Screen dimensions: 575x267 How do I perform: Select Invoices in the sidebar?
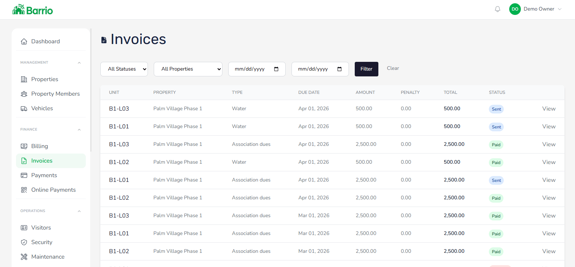pyautogui.click(x=51, y=161)
